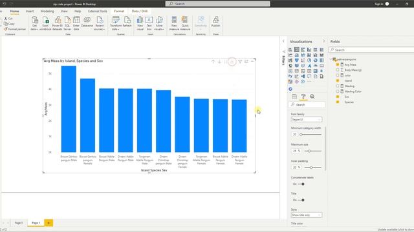Image resolution: width=414 pixels, height=232 pixels.
Task: Uncheck the Island field
Action: [338, 81]
